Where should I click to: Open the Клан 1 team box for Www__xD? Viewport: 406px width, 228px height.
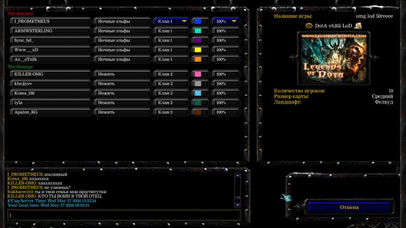(x=171, y=50)
